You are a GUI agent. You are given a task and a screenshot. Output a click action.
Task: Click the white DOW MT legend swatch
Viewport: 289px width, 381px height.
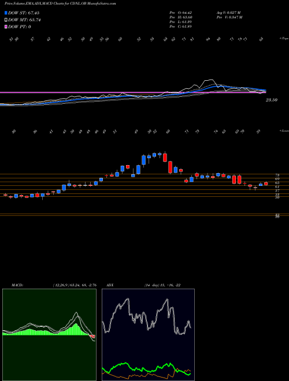click(6, 20)
